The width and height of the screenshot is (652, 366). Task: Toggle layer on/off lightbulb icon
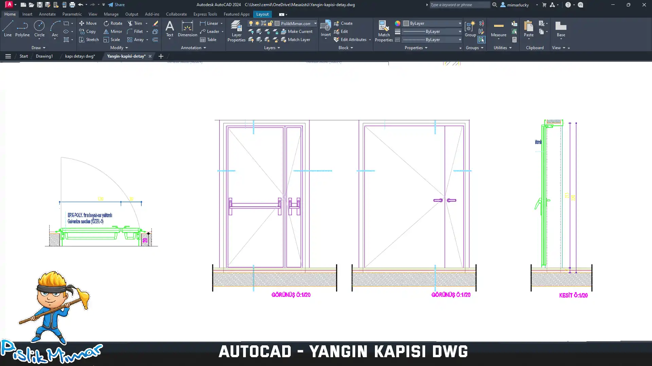pyautogui.click(x=251, y=23)
